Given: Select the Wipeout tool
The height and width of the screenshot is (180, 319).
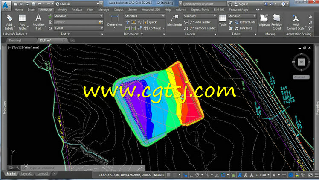Looking at the screenshot, I should (x=264, y=20).
